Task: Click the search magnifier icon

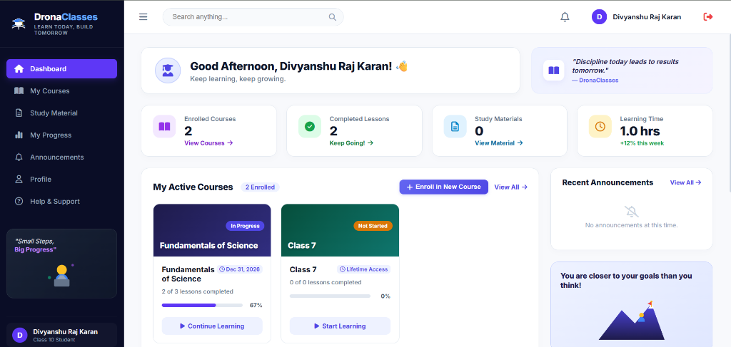Action: pos(333,17)
